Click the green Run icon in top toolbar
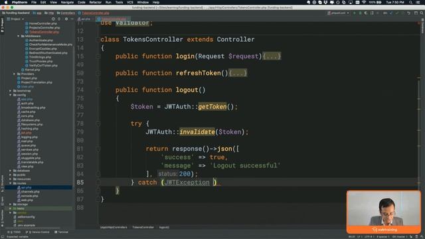 pyautogui.click(x=354, y=13)
